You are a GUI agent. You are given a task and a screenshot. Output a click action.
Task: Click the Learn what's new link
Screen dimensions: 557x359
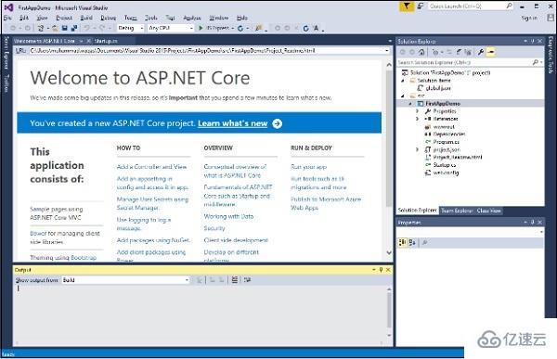click(233, 123)
